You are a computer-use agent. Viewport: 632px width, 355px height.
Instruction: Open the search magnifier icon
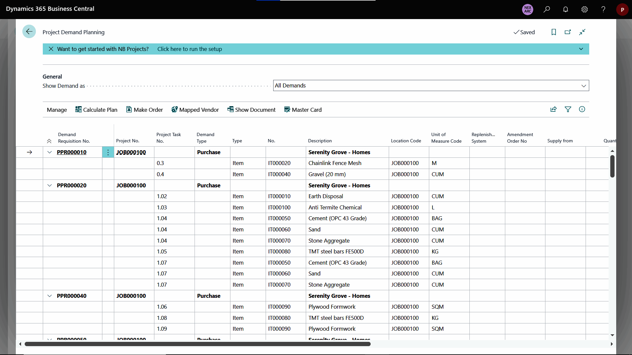pos(547,10)
